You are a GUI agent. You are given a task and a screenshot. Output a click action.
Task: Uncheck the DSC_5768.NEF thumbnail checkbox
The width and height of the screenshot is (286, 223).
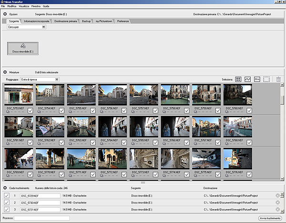(249, 142)
